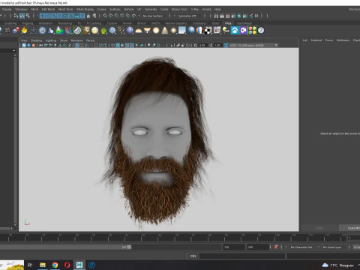Click the viewport gamma field showing 1.00
The width and height of the screenshot is (360, 270).
click(x=217, y=45)
